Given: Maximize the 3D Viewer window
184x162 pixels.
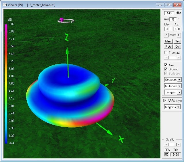Looking at the screenshot, I should (x=169, y=5).
